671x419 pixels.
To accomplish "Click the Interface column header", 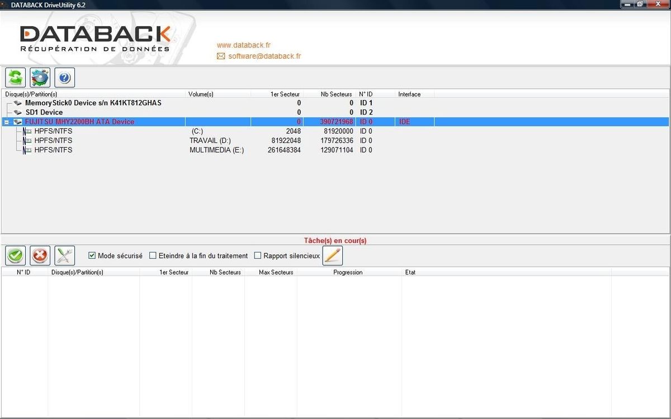I will click(409, 94).
